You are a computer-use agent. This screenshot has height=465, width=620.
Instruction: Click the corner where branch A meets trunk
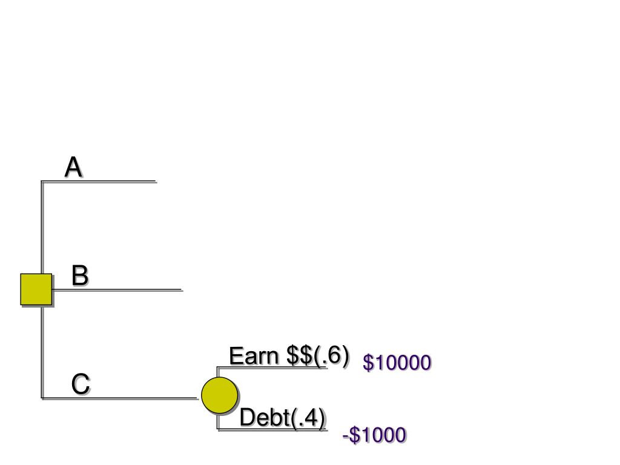click(42, 181)
